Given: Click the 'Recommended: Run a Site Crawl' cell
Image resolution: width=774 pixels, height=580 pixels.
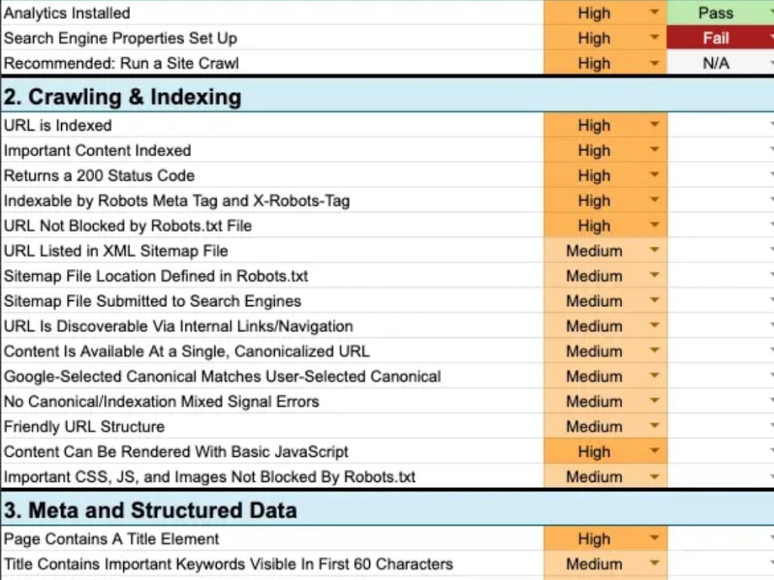Looking at the screenshot, I should 272,63.
